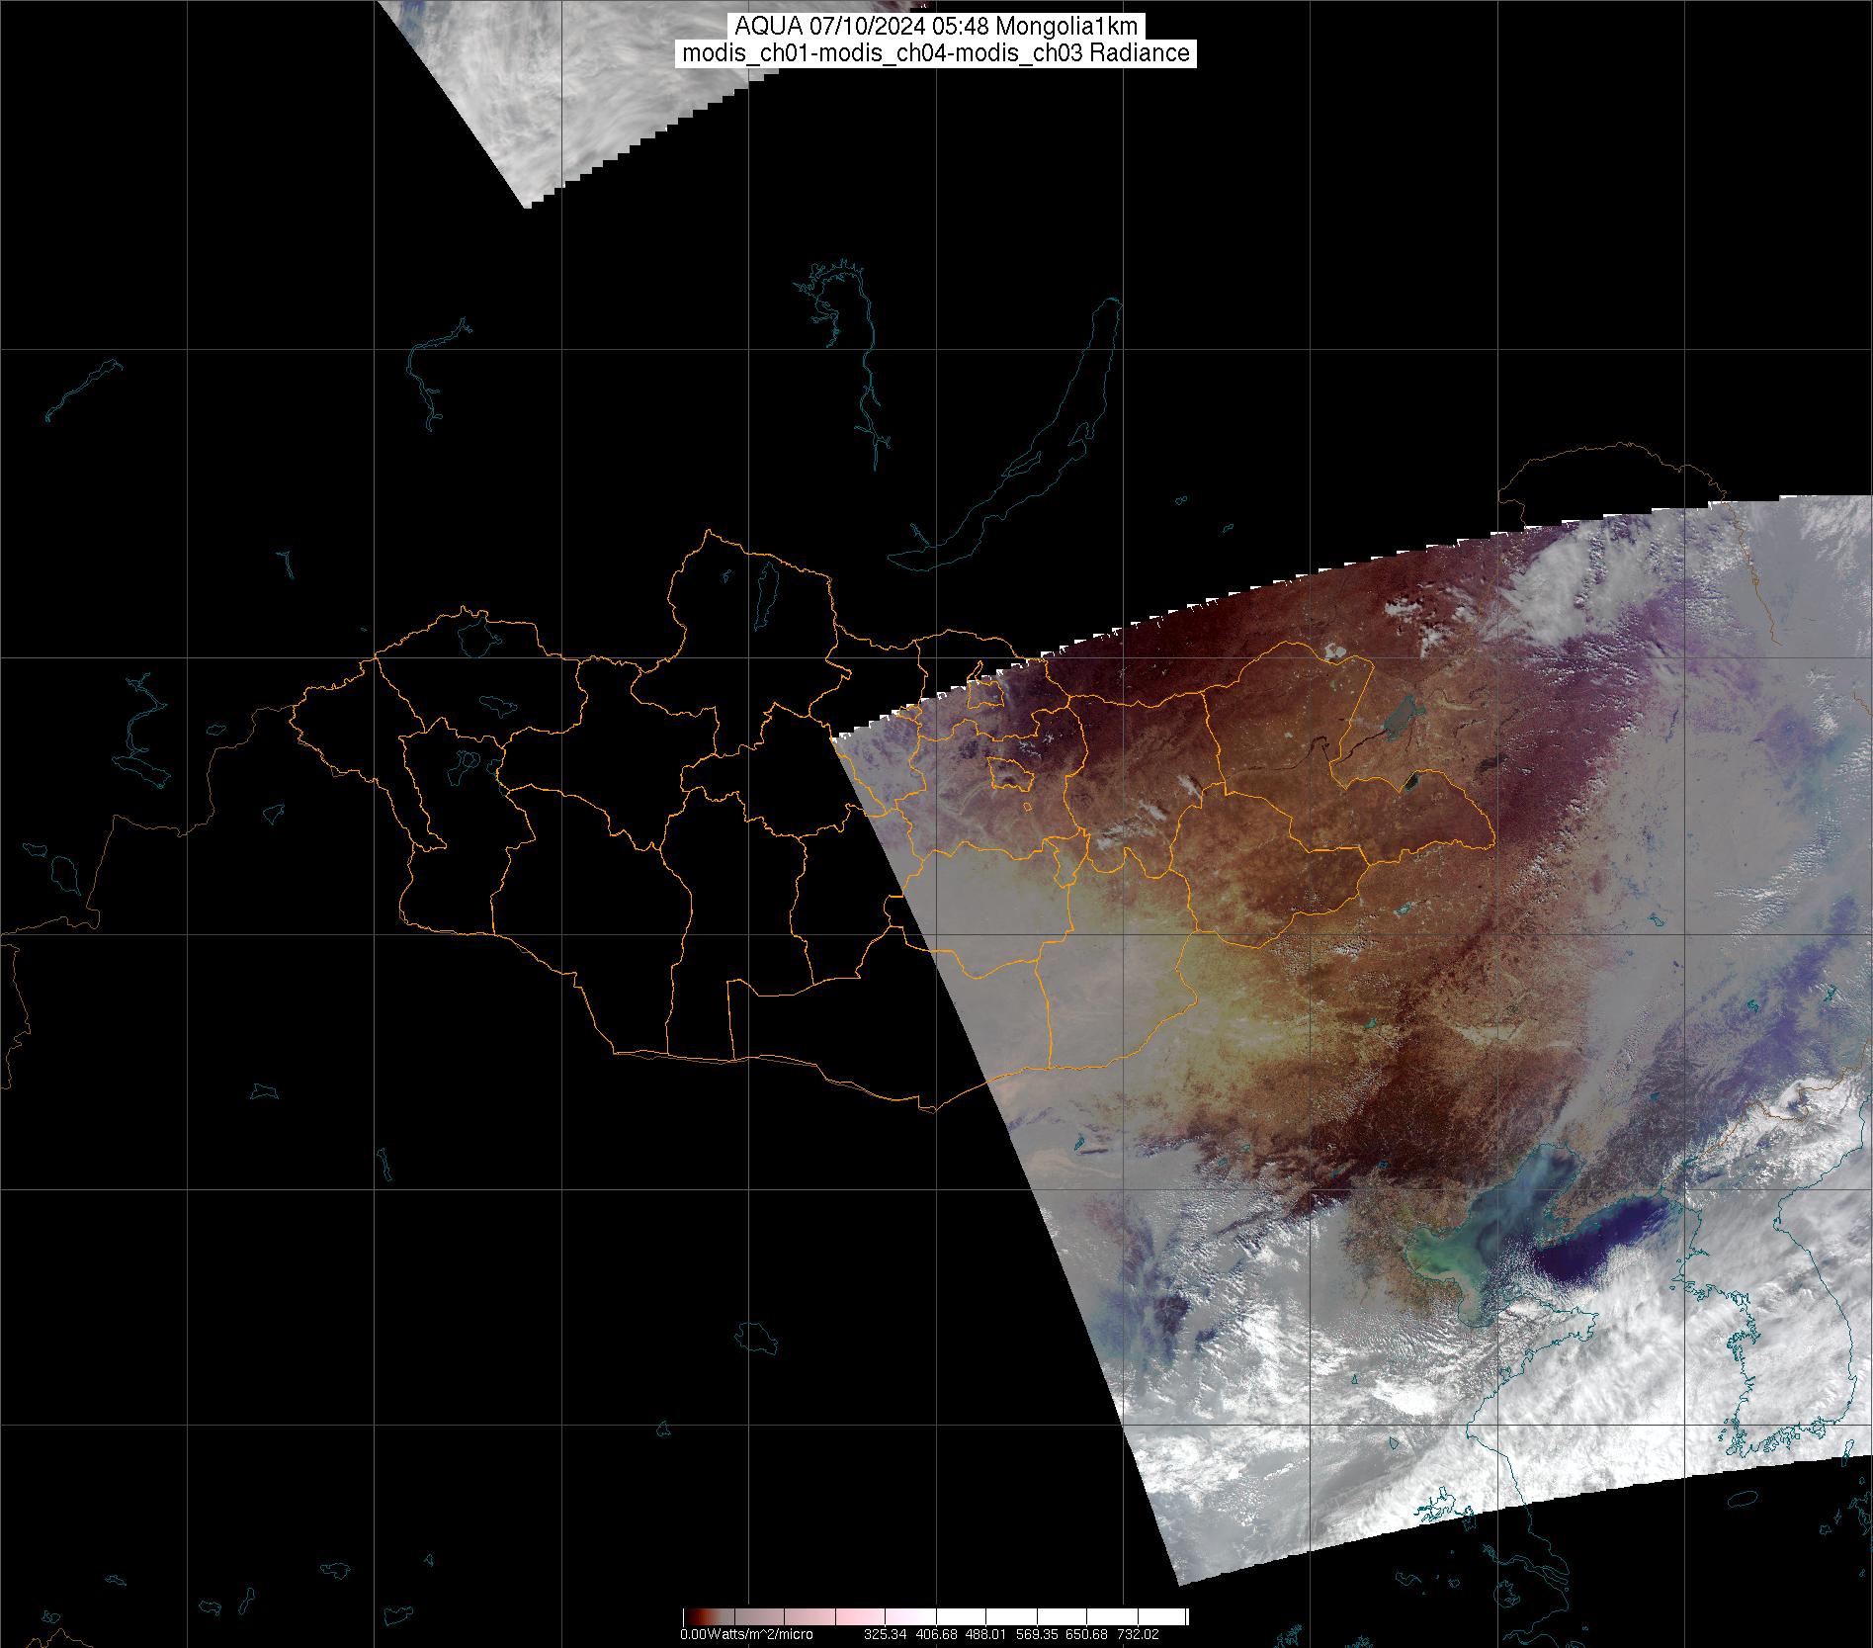Click the 325.34 scale value
Viewport: 1873px width, 1648px height.
886,1635
